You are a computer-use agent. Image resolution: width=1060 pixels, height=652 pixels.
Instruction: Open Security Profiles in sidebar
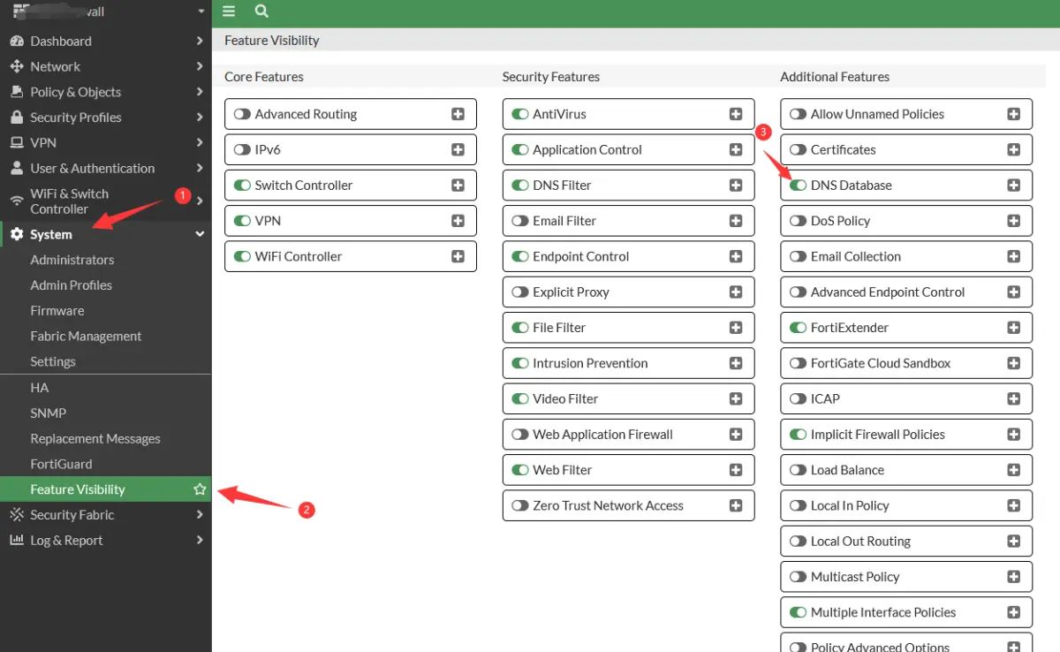(x=76, y=118)
